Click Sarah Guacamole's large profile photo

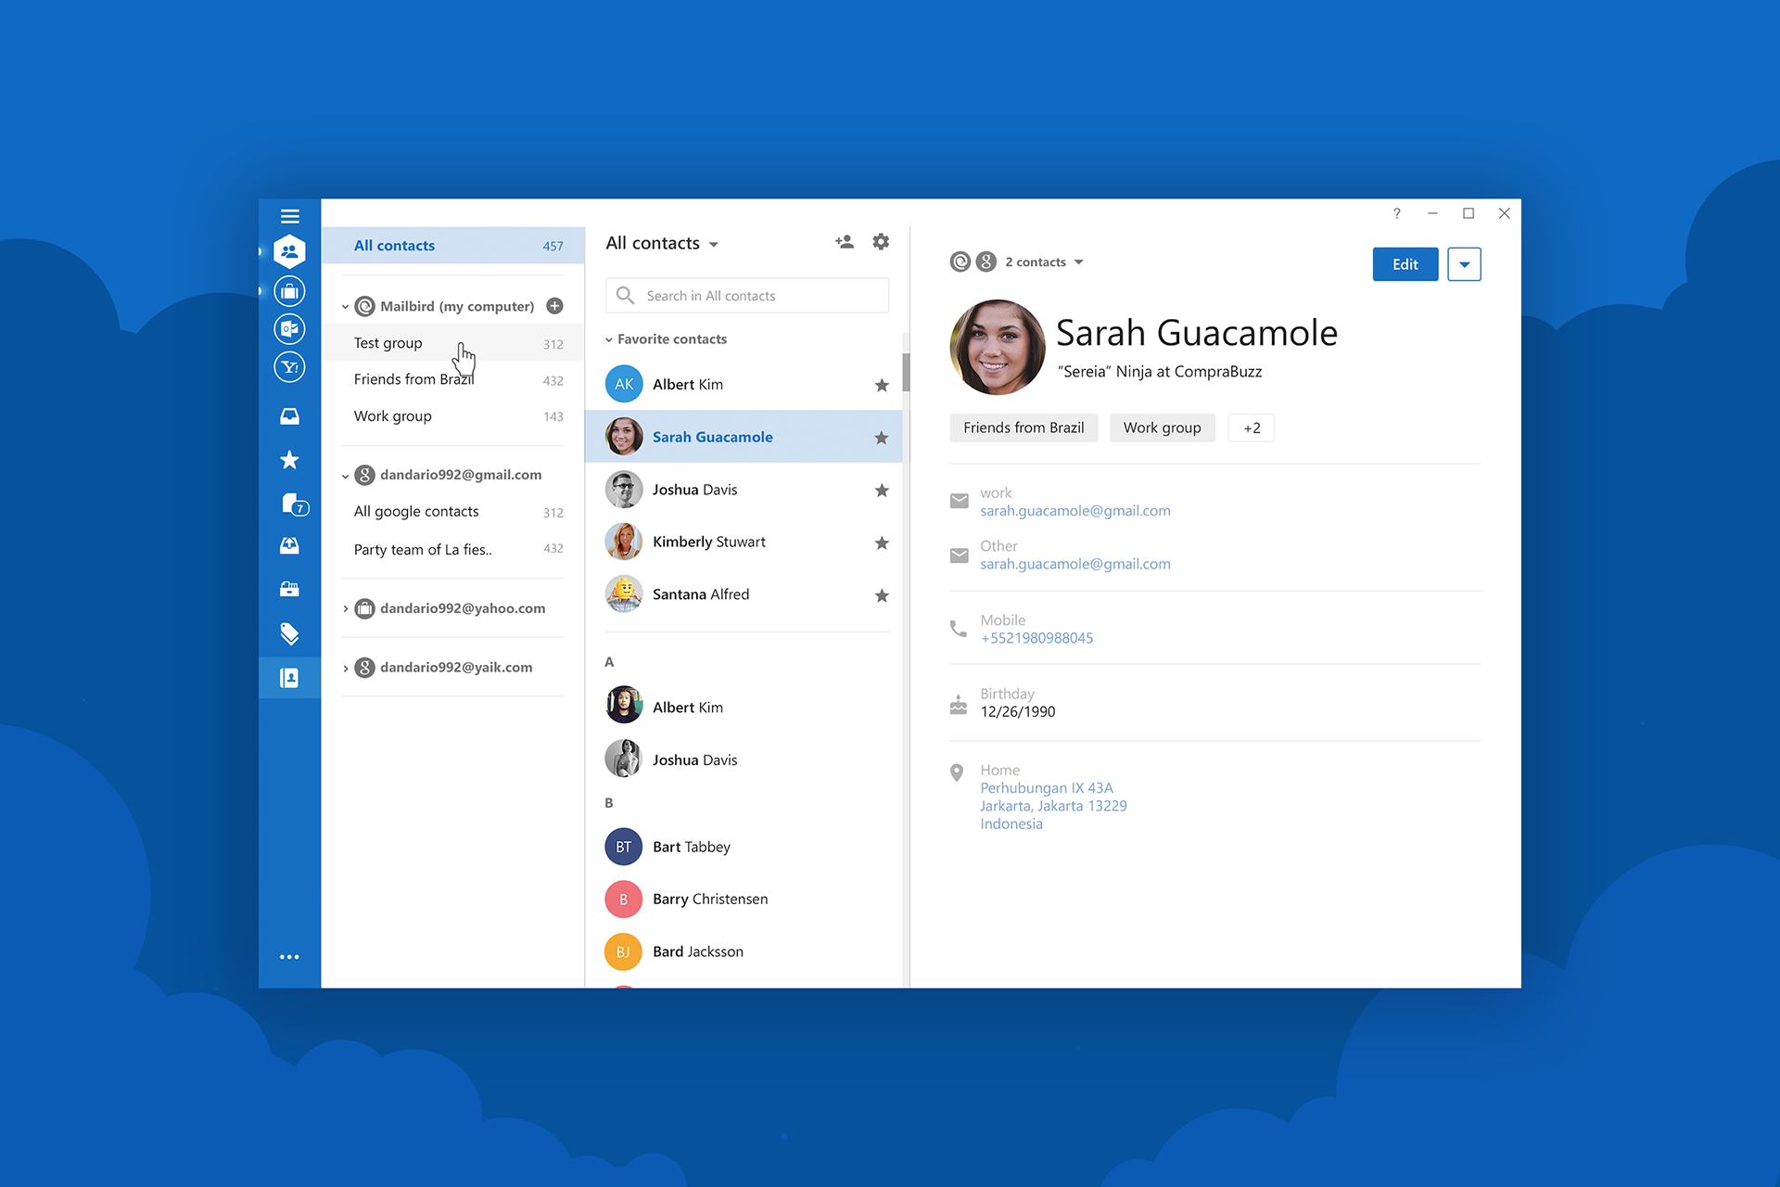[x=998, y=347]
